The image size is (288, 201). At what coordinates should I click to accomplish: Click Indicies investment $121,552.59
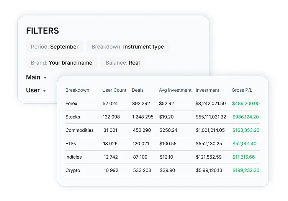(209, 157)
